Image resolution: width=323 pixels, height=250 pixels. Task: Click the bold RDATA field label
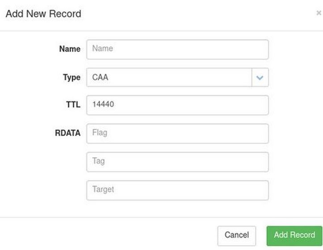tap(67, 133)
